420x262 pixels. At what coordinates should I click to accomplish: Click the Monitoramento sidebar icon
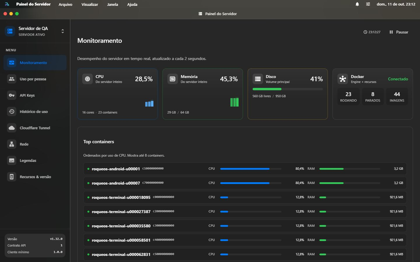point(12,63)
